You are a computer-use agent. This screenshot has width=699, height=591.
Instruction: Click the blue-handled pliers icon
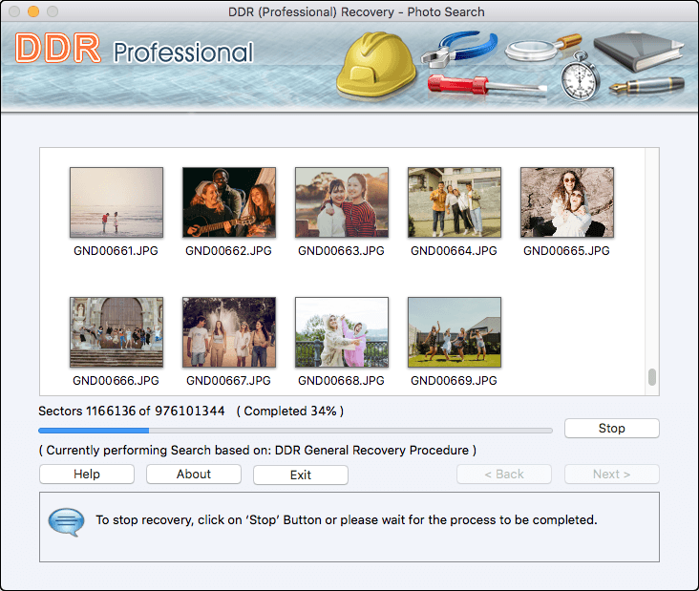[458, 50]
